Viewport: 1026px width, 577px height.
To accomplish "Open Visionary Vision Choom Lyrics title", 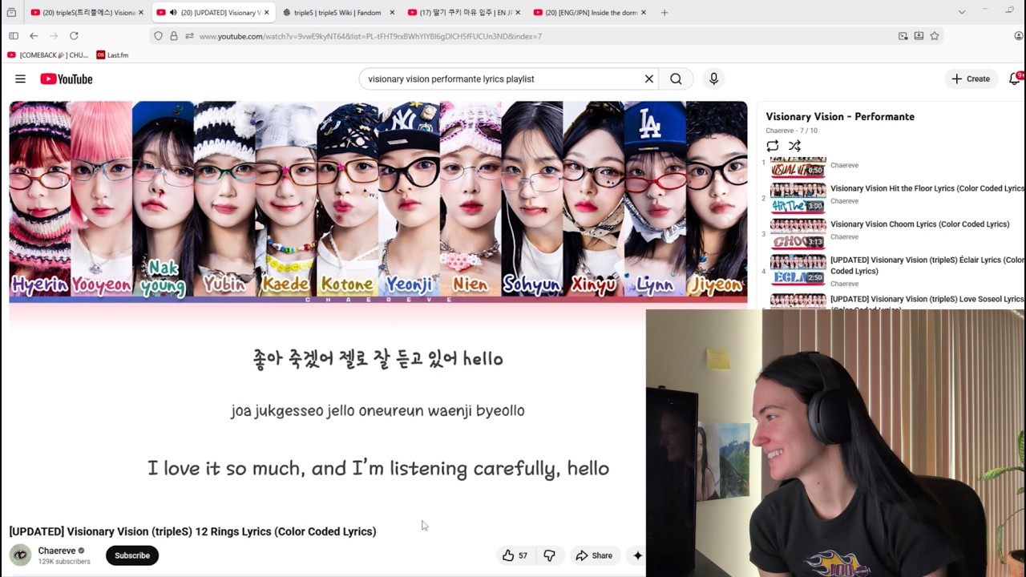I will point(920,224).
